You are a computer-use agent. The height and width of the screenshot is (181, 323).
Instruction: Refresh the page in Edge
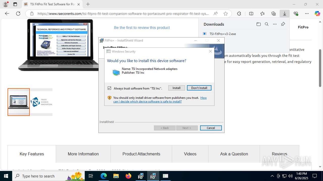[18, 14]
